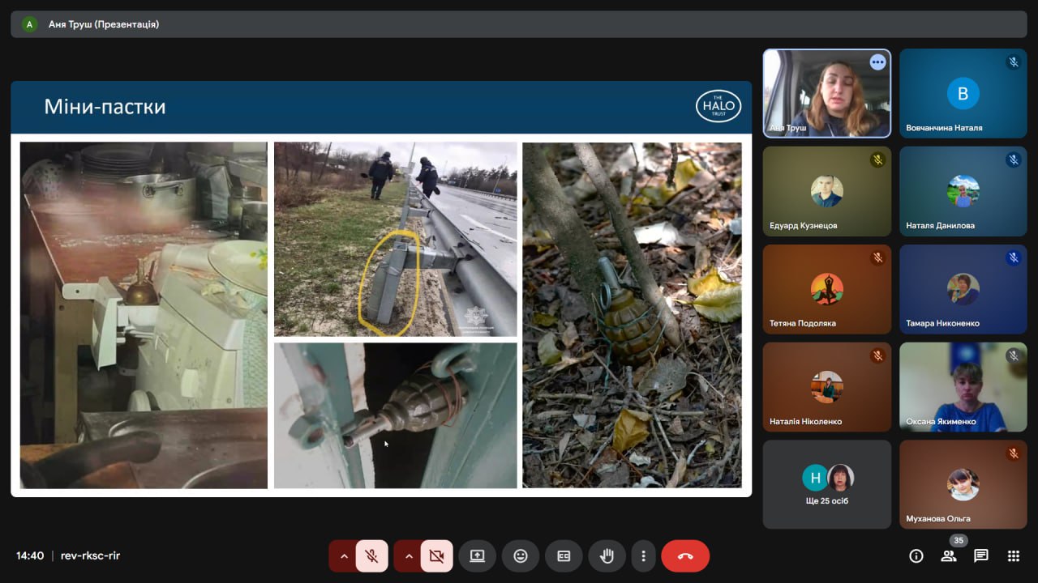Open the activities grid icon
Viewport: 1038px width, 583px height.
[1013, 555]
